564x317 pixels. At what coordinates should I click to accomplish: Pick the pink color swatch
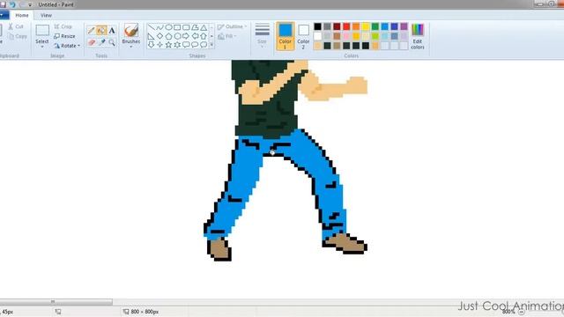pos(346,36)
